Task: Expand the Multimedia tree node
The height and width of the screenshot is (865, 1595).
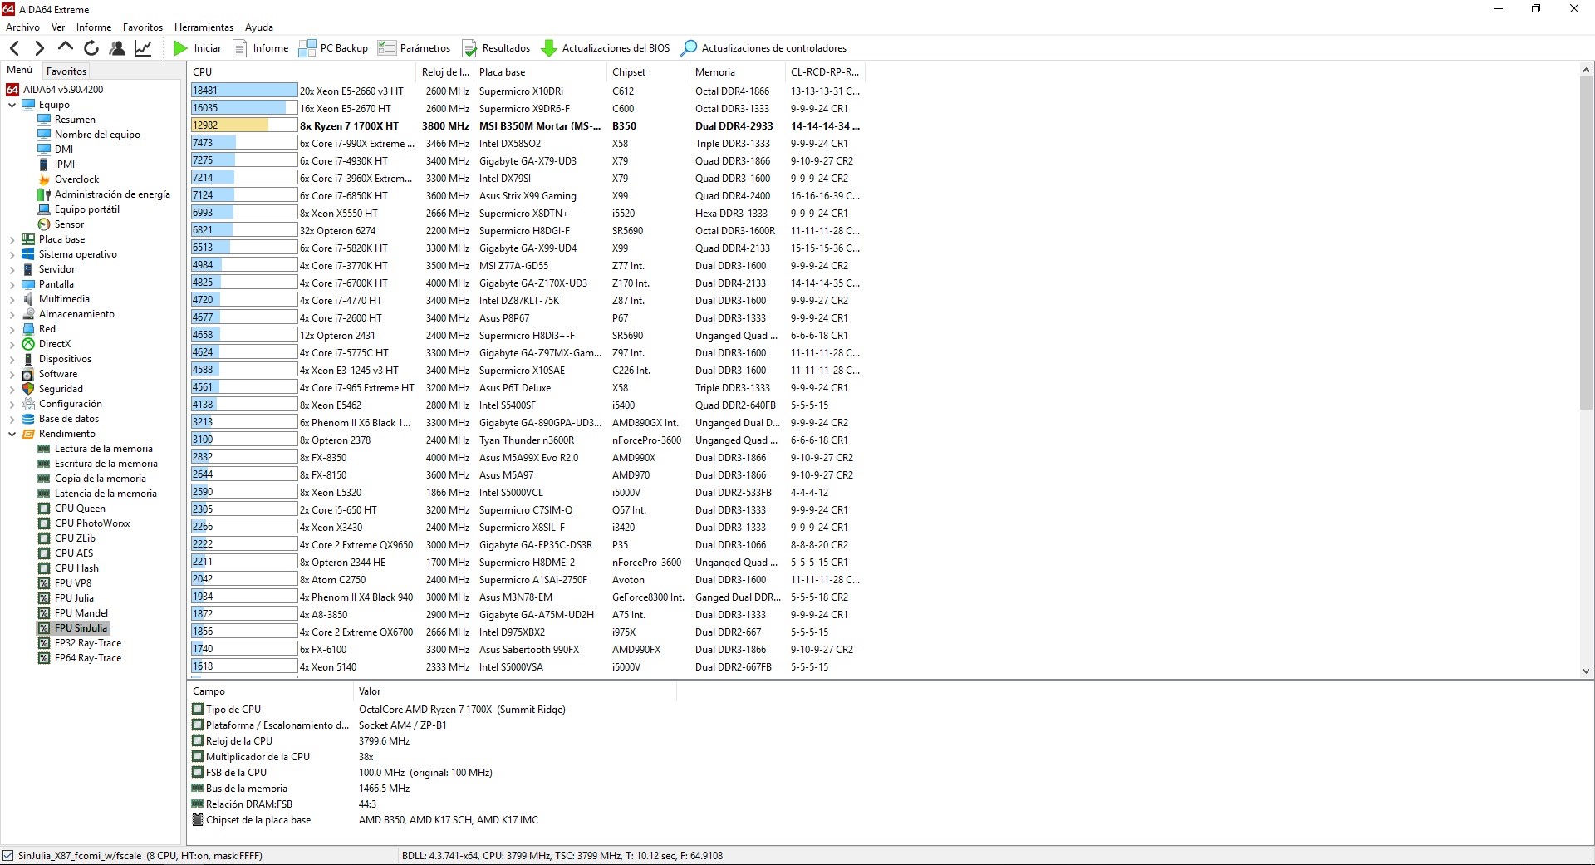Action: (12, 299)
